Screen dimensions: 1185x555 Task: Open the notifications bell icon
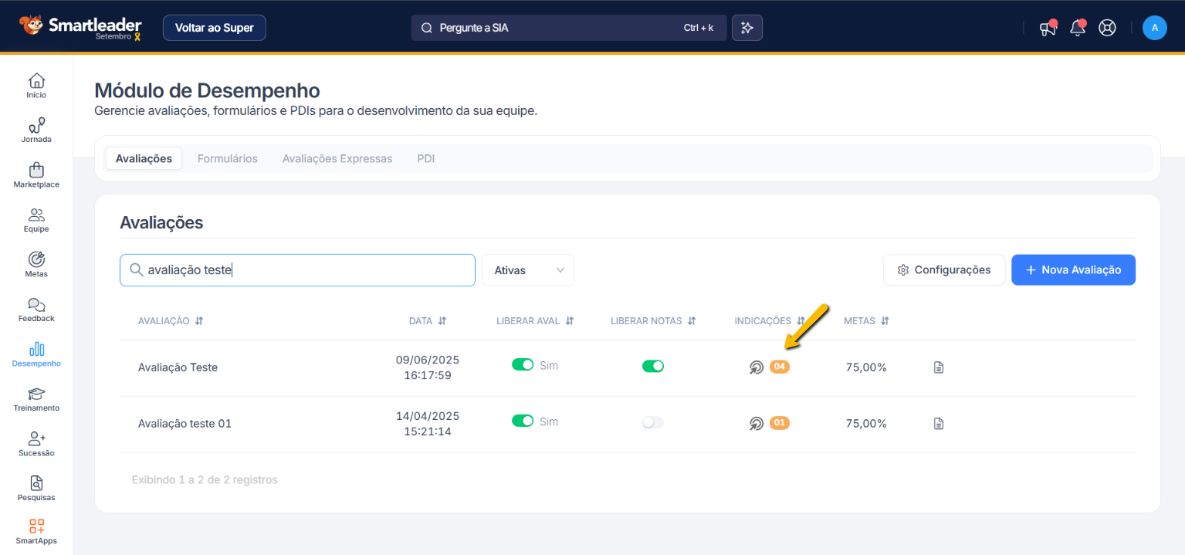(1077, 29)
